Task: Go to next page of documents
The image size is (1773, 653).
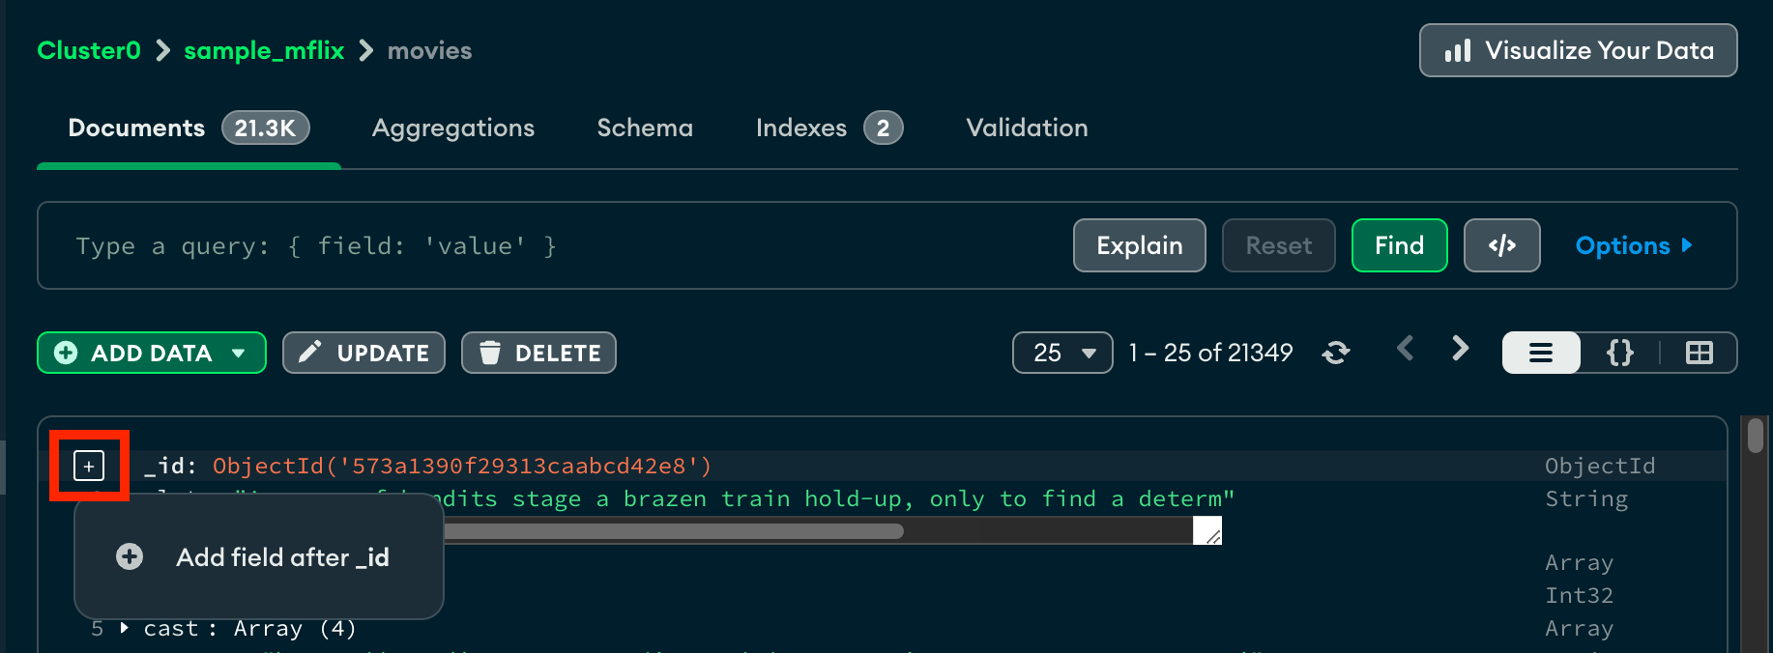Action: tap(1460, 349)
